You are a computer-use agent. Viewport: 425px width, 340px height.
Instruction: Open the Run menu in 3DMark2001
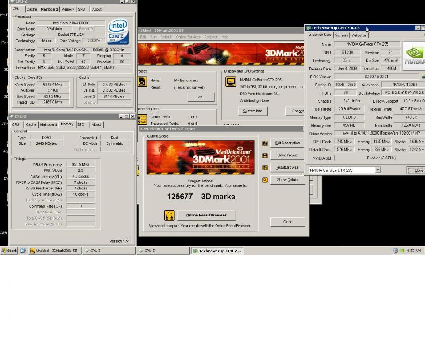click(x=153, y=37)
